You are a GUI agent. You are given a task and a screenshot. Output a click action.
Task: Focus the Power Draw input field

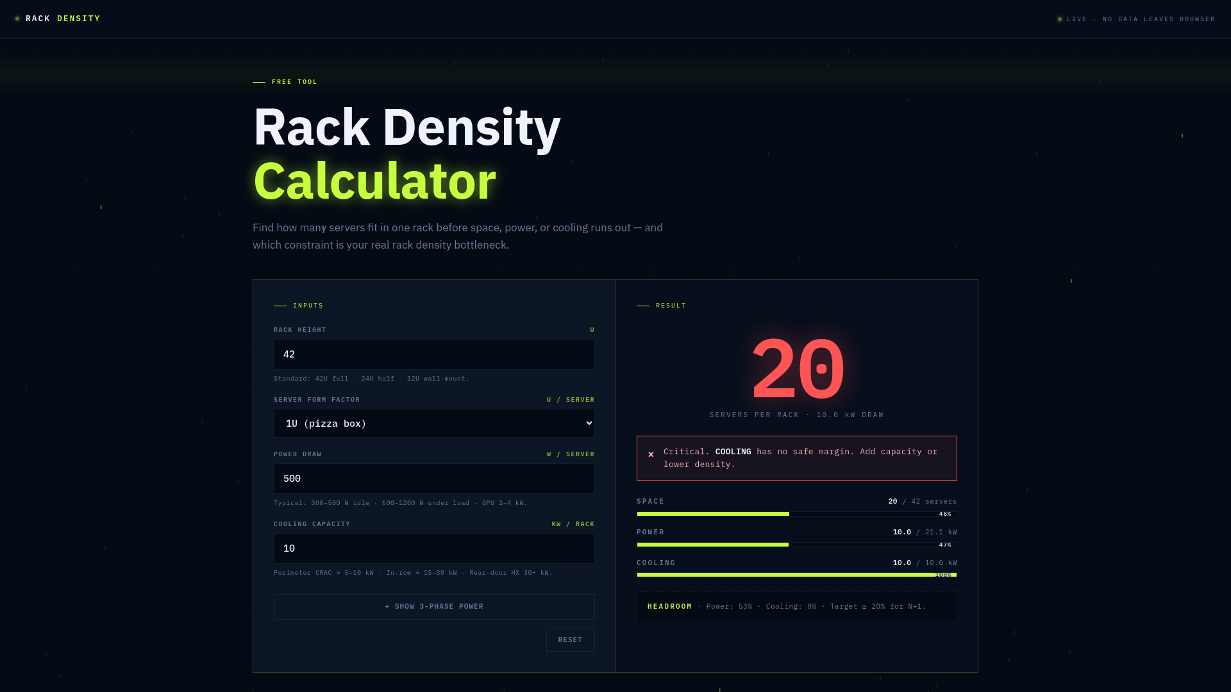point(434,479)
